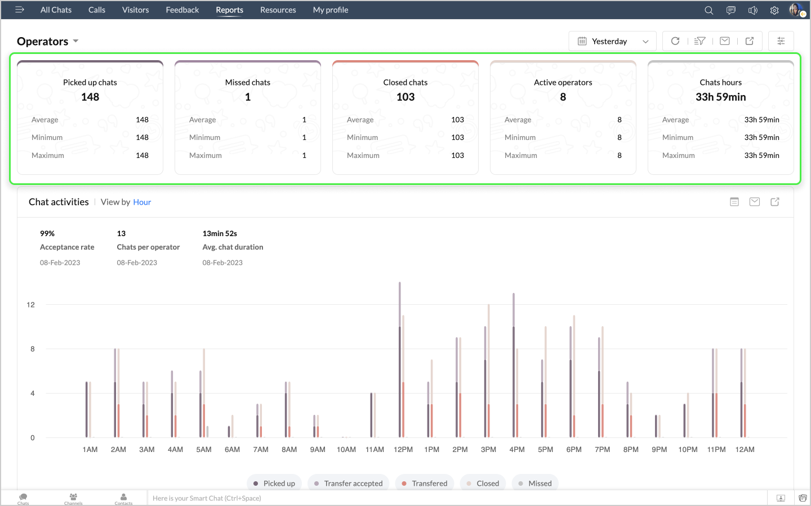Switch to the Visitors tab
Viewport: 811px width, 506px height.
click(x=135, y=10)
